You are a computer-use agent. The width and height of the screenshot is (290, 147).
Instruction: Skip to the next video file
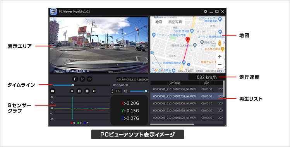point(94,91)
